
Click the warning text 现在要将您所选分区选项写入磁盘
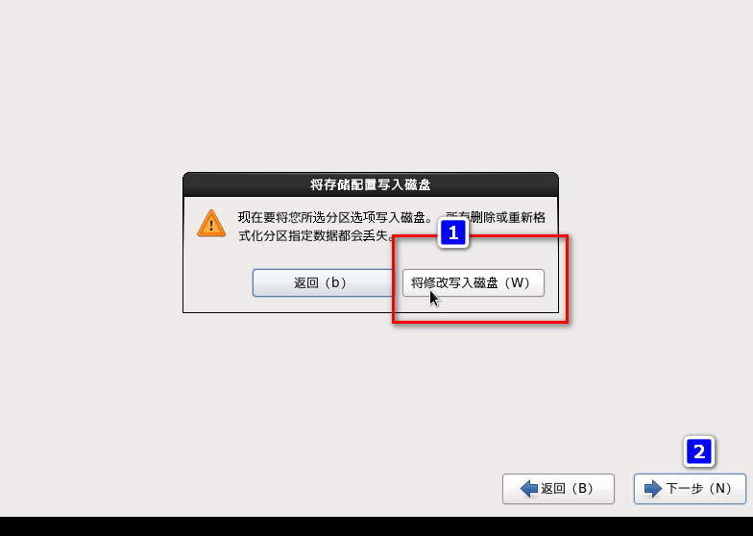pyautogui.click(x=331, y=217)
